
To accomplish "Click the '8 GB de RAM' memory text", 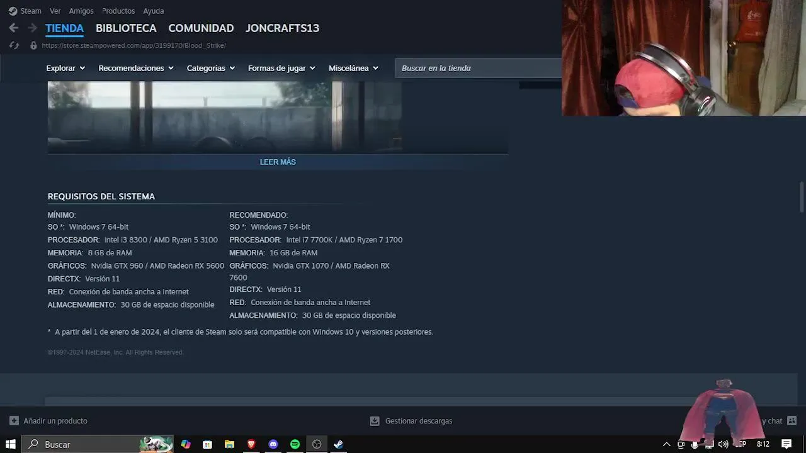I will tap(110, 253).
